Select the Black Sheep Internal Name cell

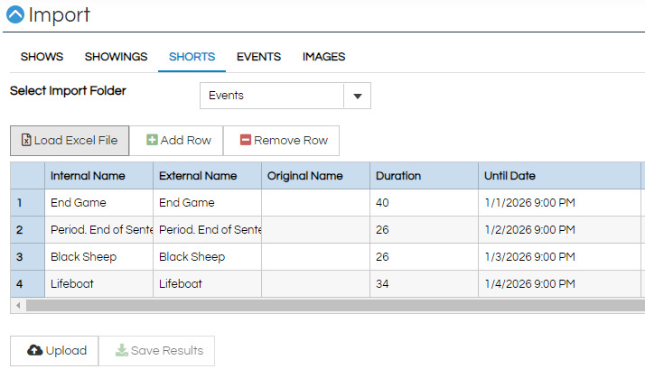(98, 257)
